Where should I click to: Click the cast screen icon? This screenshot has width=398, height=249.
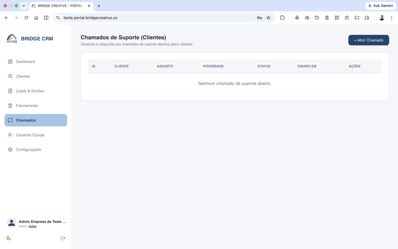[x=357, y=18]
